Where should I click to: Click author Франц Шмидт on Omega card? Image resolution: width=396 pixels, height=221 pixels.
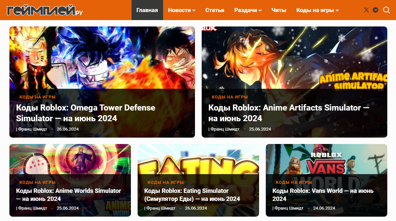(x=33, y=129)
